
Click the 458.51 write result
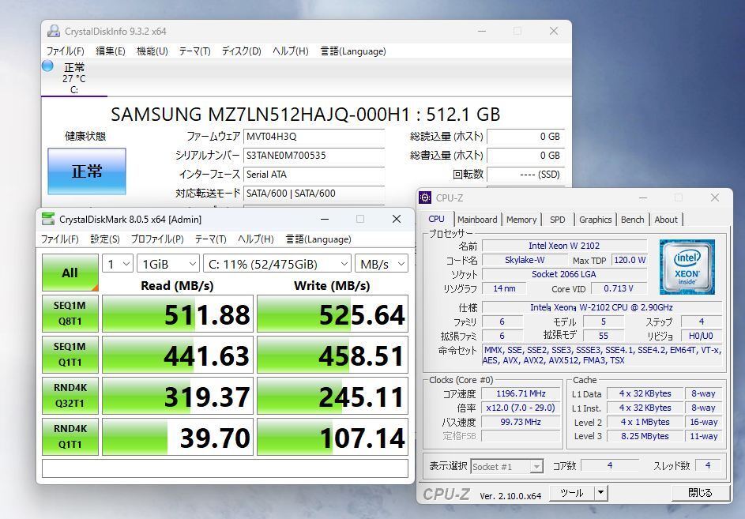click(x=333, y=355)
